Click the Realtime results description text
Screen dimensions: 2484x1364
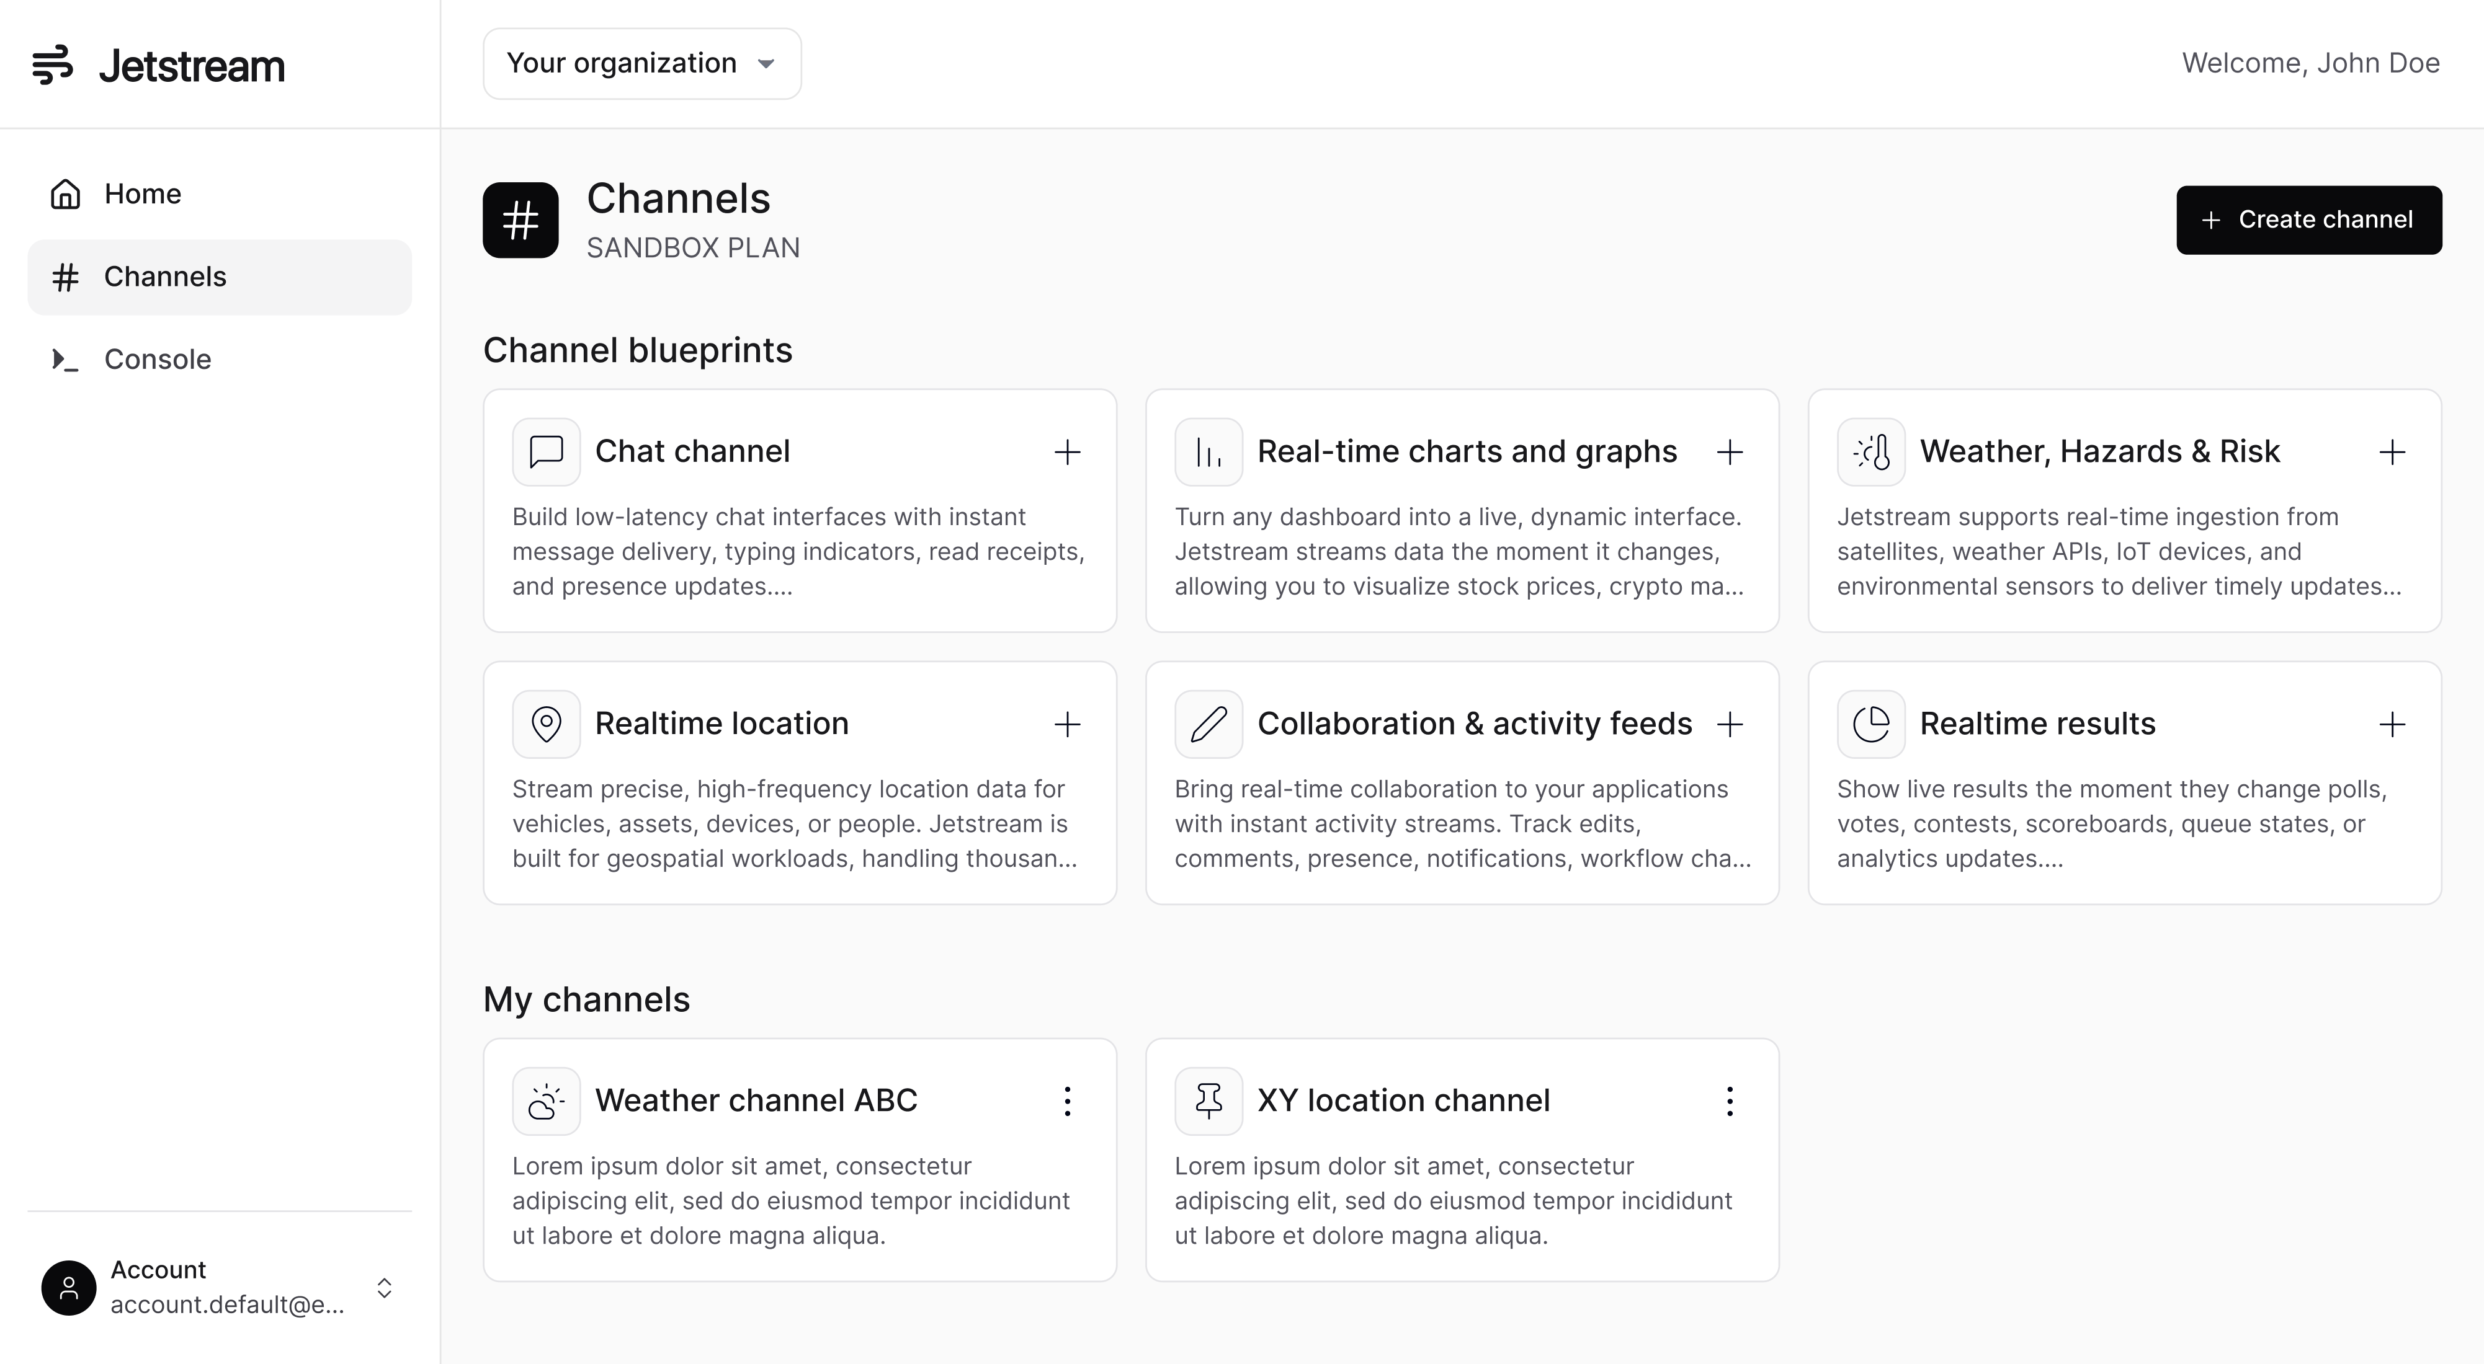2112,823
